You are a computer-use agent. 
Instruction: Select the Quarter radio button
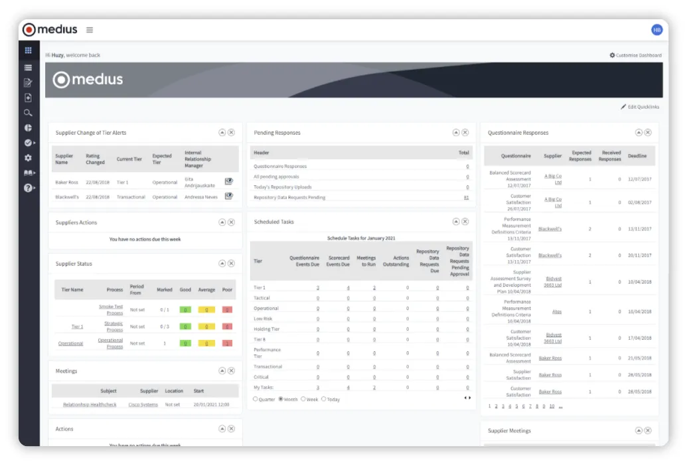coord(256,399)
